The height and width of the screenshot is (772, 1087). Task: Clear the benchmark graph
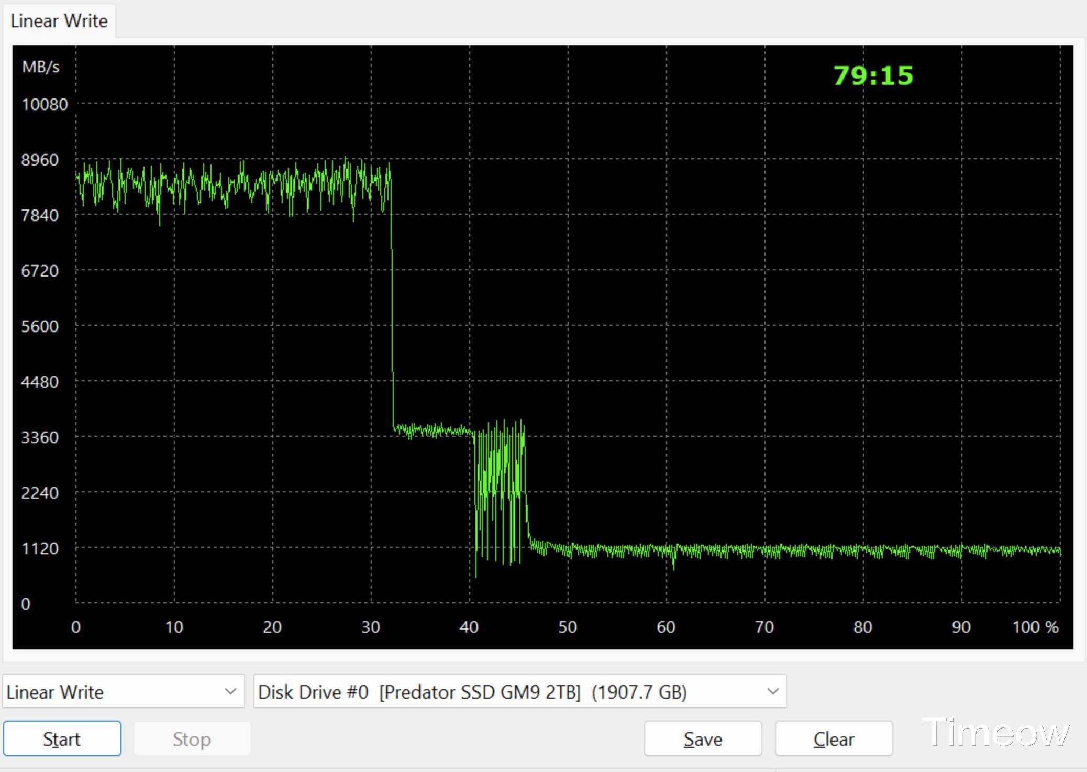tap(833, 738)
